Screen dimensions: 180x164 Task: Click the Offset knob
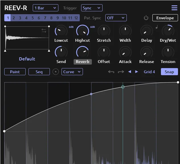pyautogui.click(x=104, y=52)
